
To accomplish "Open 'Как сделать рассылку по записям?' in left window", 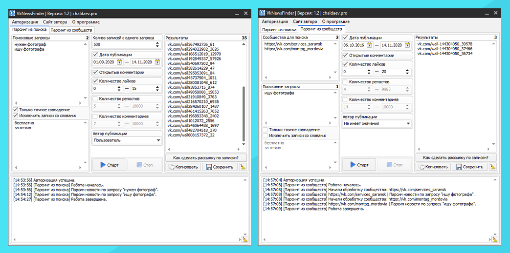I will [x=206, y=157].
